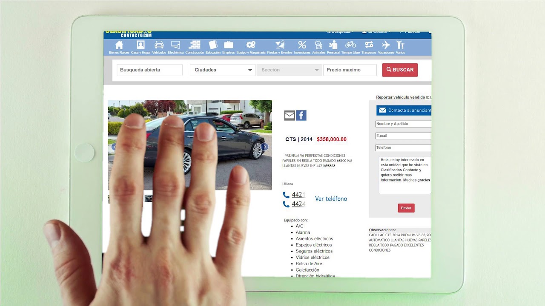Click the first phone number starting 4421
545x306 pixels.
click(298, 195)
